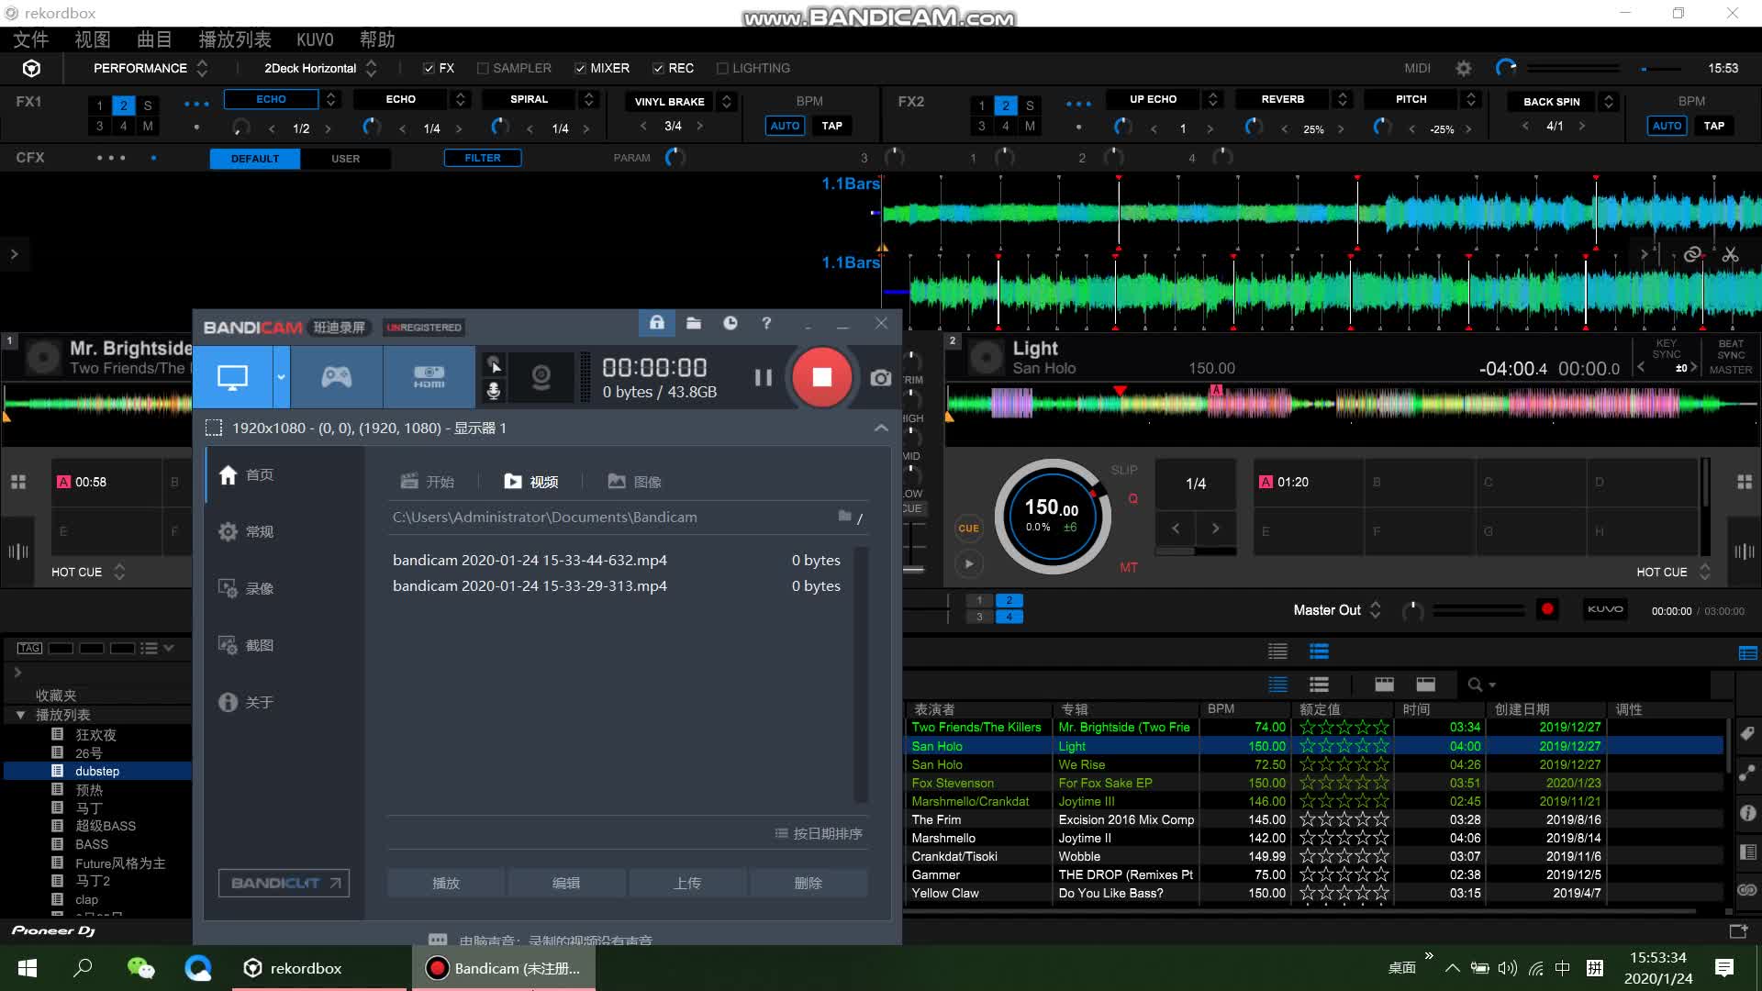
Task: Open Bandicam 常规 settings section
Action: tap(246, 531)
